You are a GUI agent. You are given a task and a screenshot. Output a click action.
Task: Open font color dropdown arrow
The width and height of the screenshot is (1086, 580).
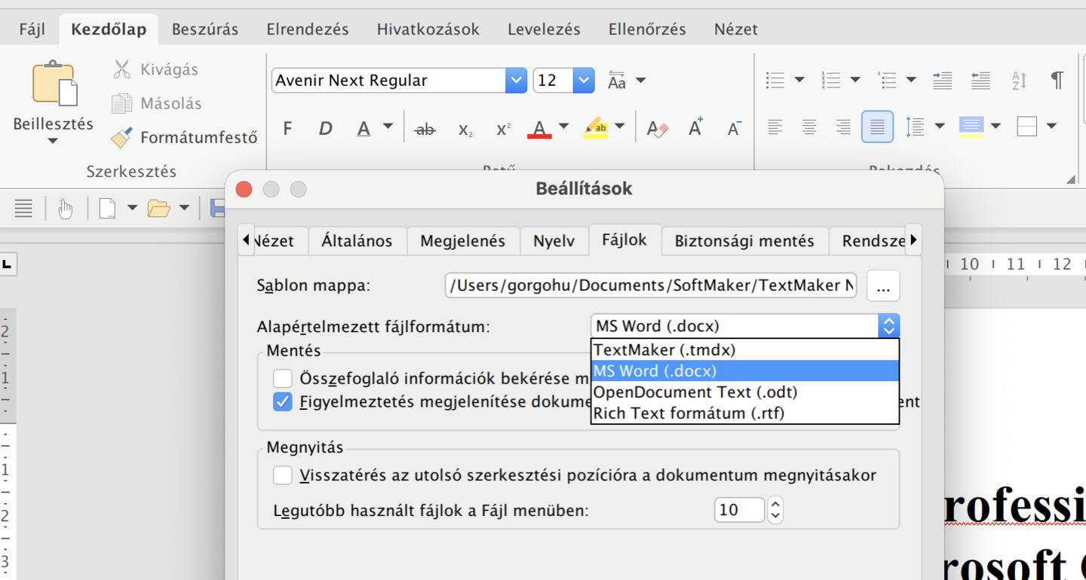click(x=563, y=127)
